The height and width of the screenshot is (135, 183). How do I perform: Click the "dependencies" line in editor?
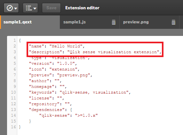(x=51, y=110)
